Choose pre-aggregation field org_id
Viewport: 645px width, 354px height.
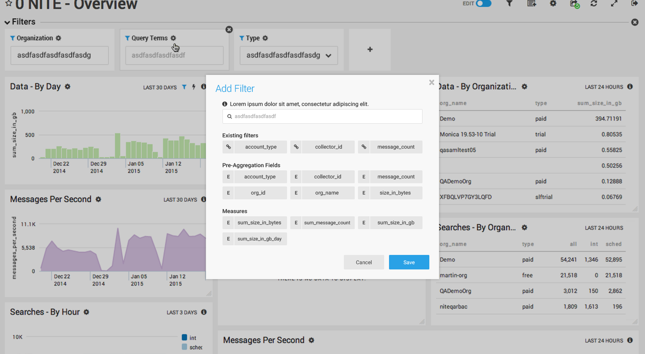tap(255, 193)
